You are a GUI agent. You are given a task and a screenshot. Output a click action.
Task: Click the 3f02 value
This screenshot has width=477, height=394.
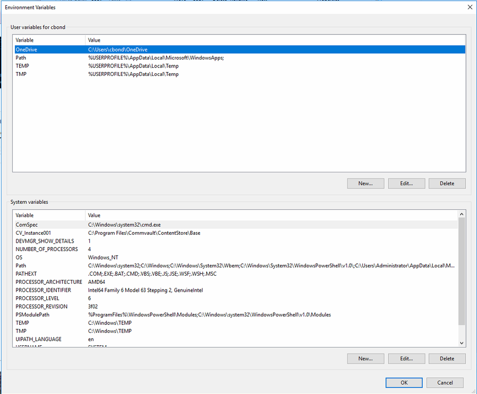click(93, 306)
